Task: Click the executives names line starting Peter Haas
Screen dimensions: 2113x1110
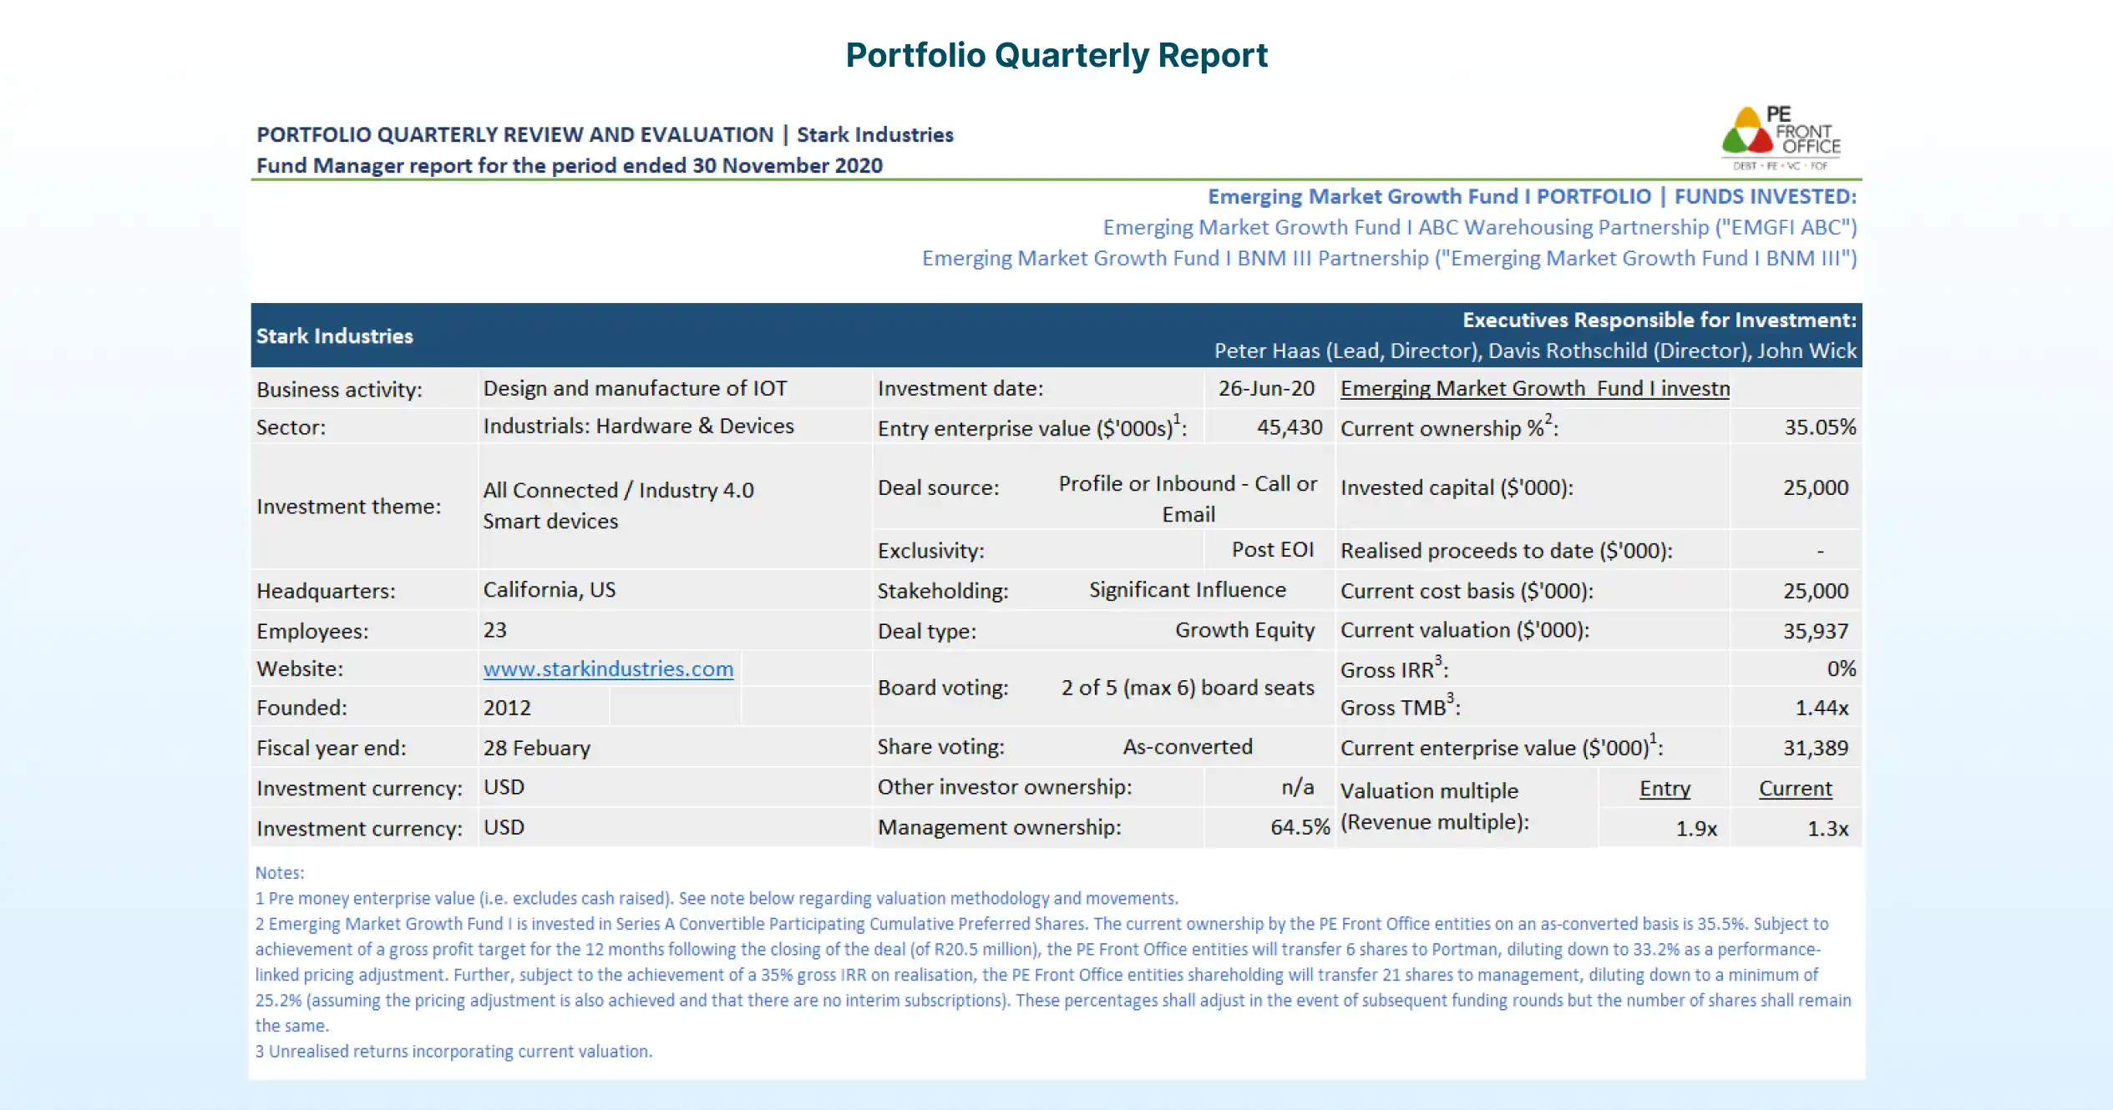Action: coord(1535,351)
